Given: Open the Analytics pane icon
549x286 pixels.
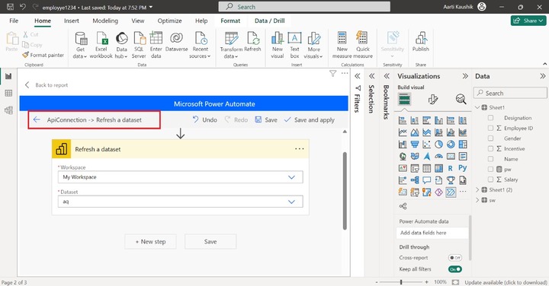Looking at the screenshot, I should [x=461, y=100].
